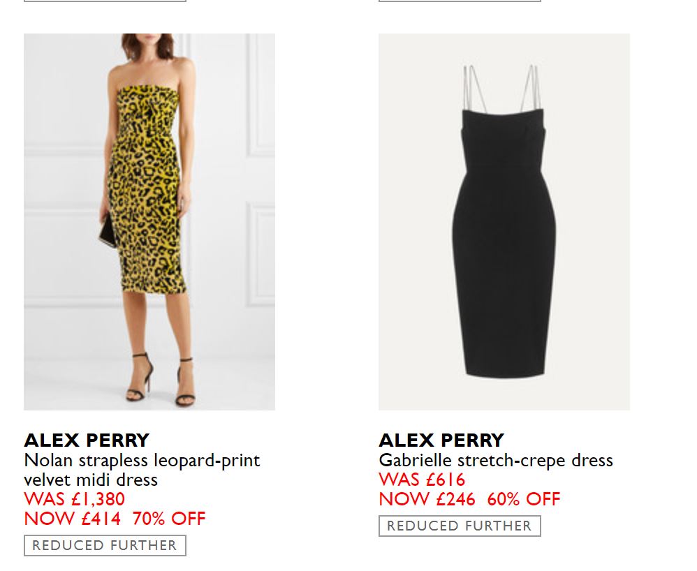This screenshot has height=571, width=697.
Task: Open the black stretch-crepe dress photo
Action: 504,221
